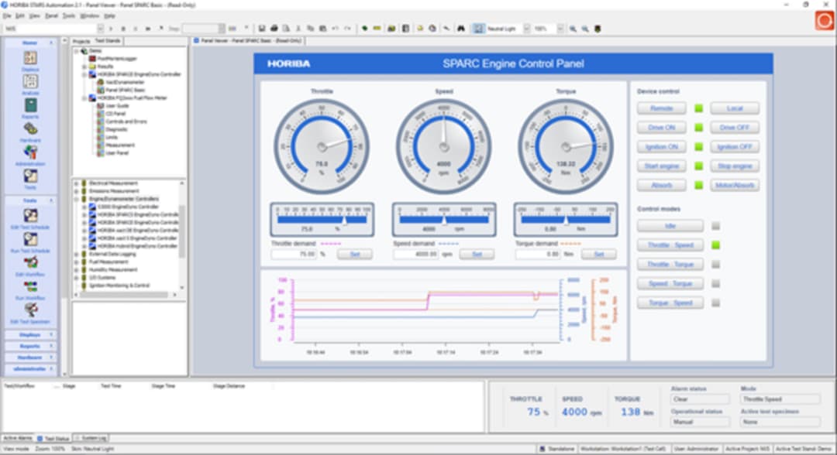Toggle the Speed : Torque mode indicator

click(x=716, y=283)
